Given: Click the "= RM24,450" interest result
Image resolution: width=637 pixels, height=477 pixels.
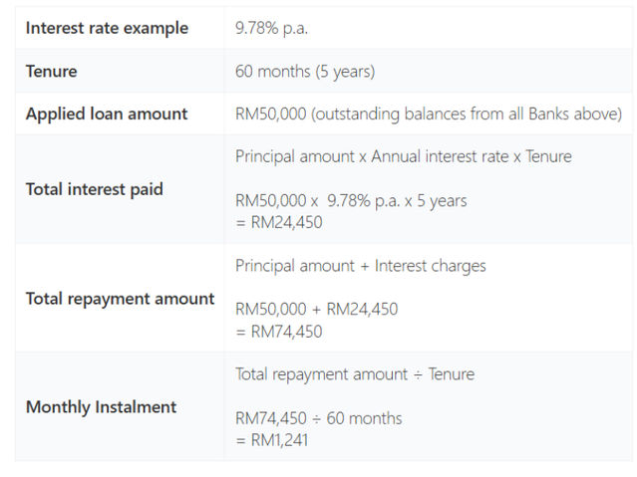Looking at the screenshot, I should pos(278,222).
